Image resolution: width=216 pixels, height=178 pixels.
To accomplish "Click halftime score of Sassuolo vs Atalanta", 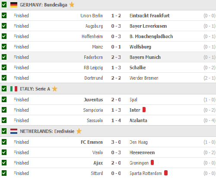I will pos(210,120).
